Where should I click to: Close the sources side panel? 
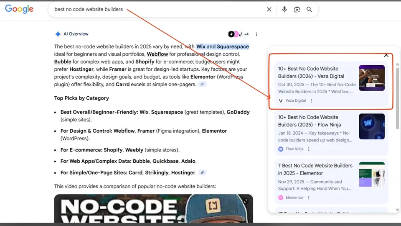click(386, 55)
